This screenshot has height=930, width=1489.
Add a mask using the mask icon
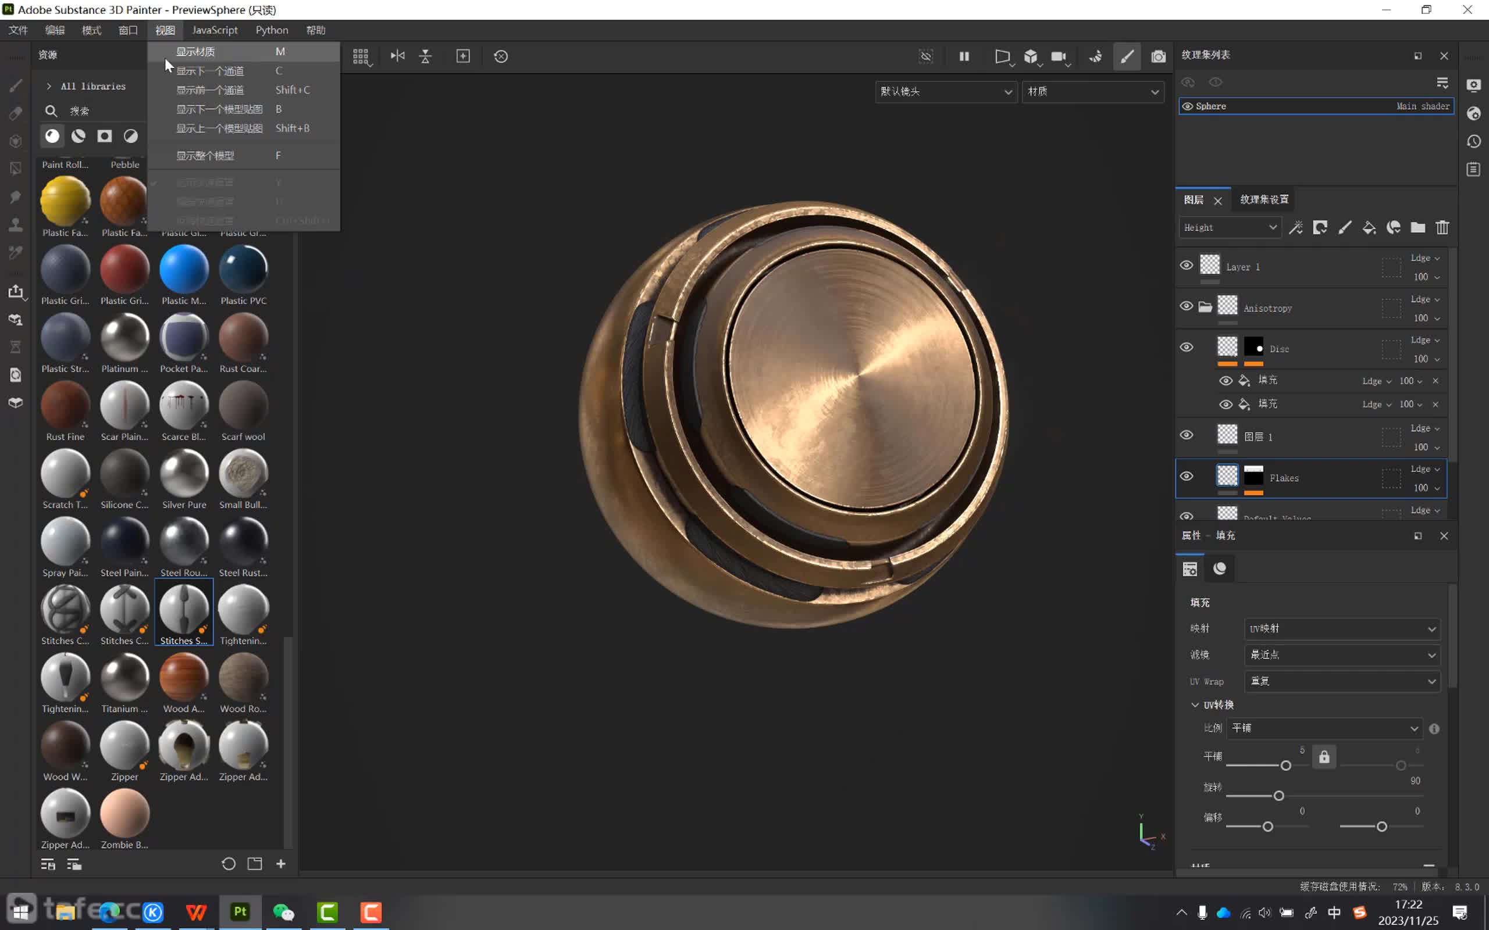[x=1320, y=228]
